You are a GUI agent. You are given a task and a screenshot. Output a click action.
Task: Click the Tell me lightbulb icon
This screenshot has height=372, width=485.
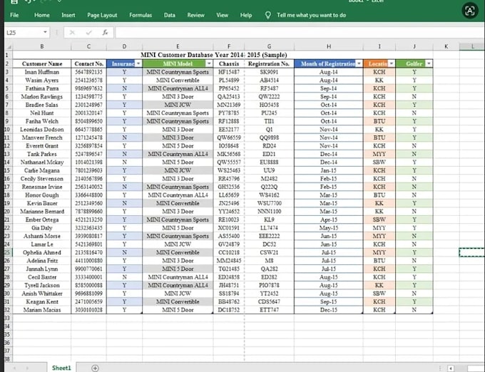(268, 15)
